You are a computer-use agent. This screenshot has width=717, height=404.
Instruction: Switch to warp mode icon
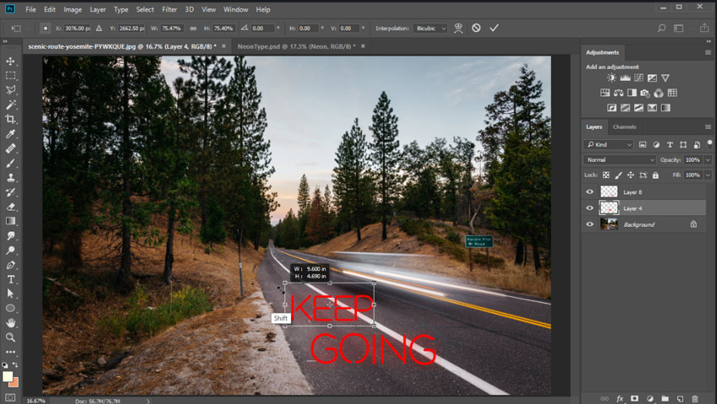(458, 28)
